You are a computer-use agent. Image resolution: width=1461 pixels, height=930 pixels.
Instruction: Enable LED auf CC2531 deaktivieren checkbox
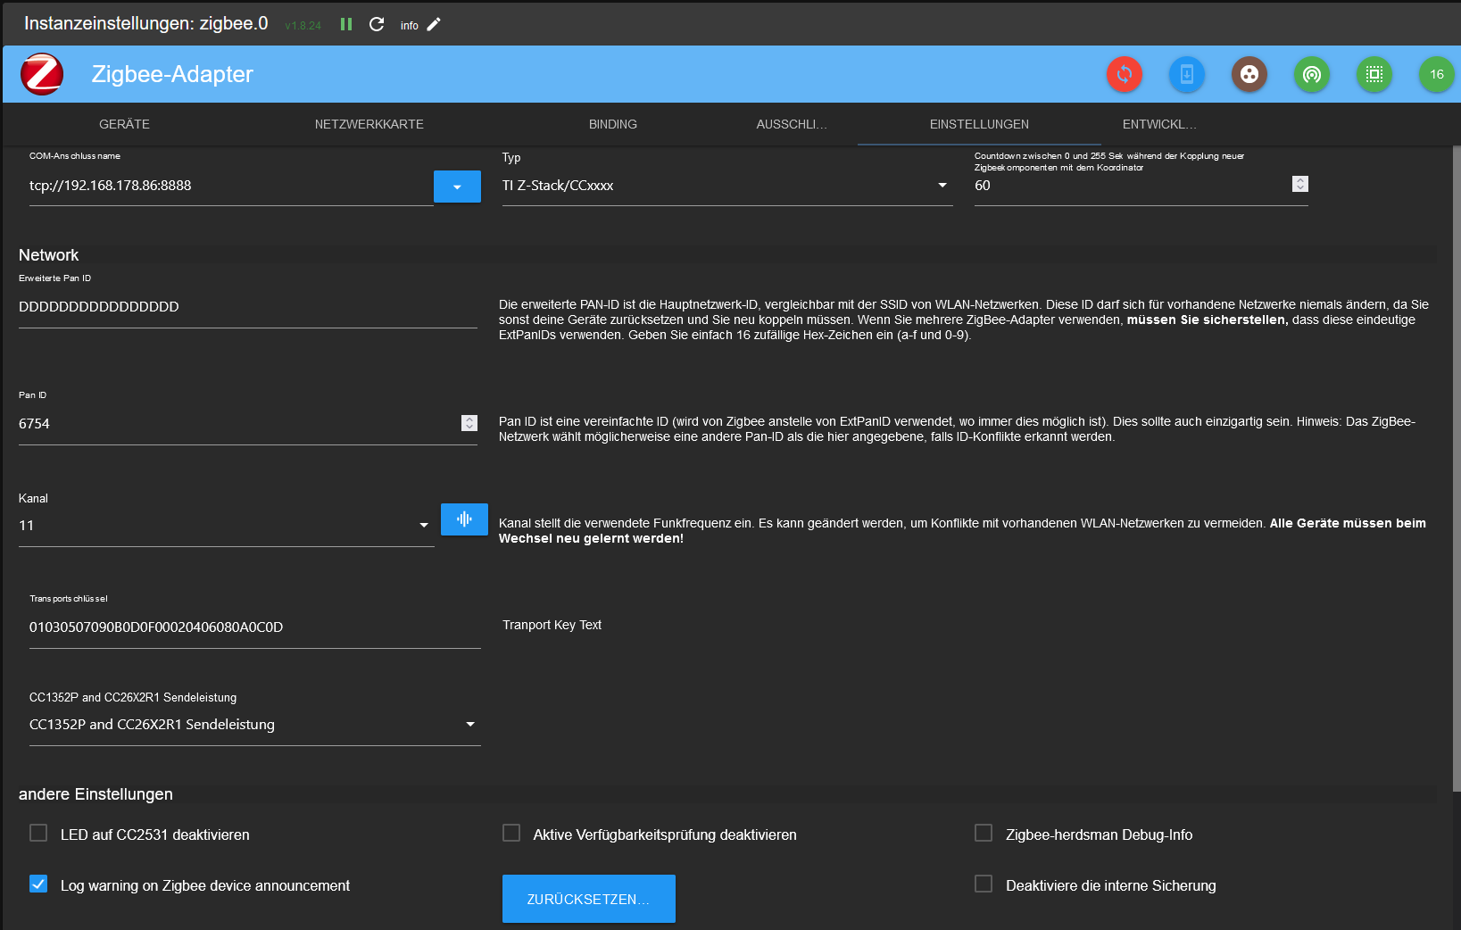[38, 833]
